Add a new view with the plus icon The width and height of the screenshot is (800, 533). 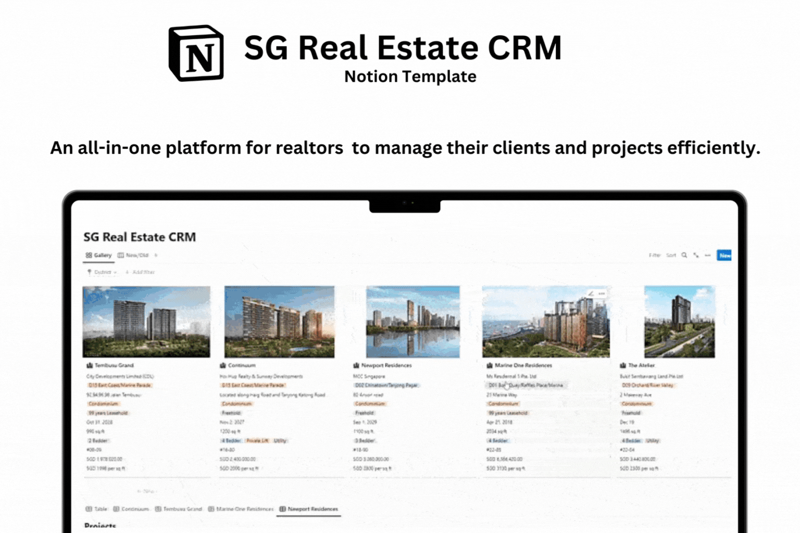(156, 255)
